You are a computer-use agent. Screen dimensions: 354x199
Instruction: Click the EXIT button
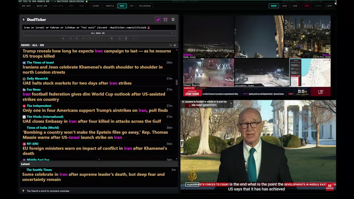coord(330,6)
